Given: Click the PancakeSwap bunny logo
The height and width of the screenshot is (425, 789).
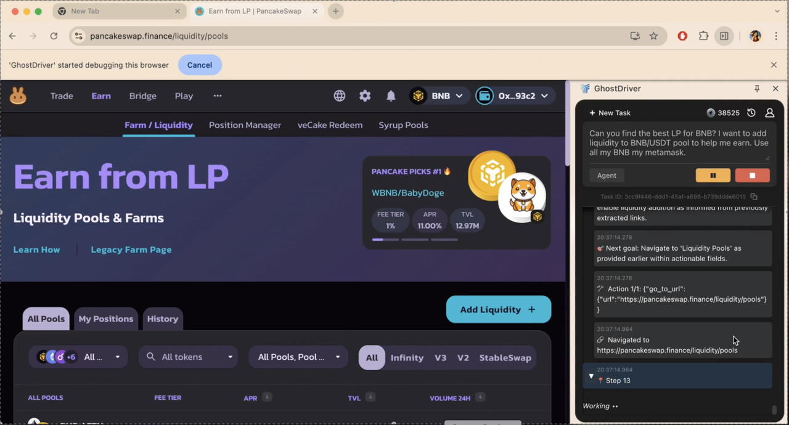Looking at the screenshot, I should (18, 96).
